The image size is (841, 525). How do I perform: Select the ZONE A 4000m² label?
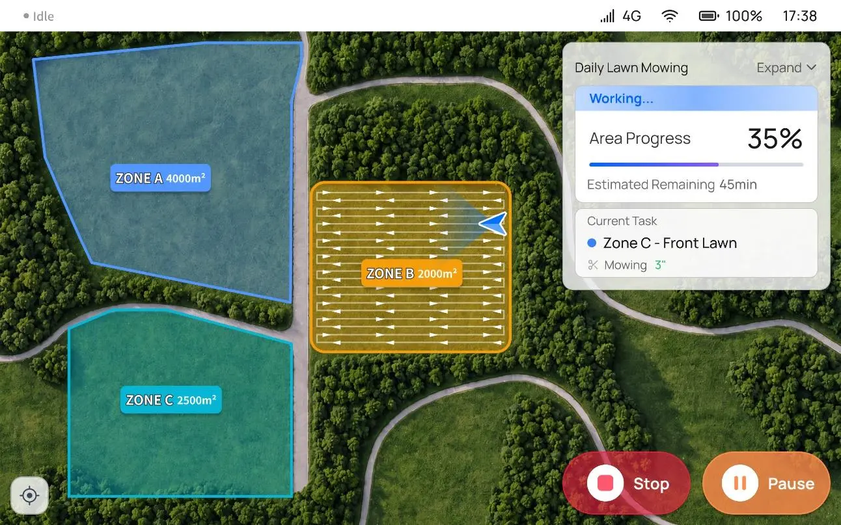coord(160,178)
